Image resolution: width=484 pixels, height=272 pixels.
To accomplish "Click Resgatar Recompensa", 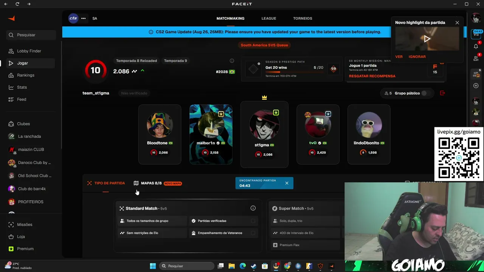I will tap(372, 76).
